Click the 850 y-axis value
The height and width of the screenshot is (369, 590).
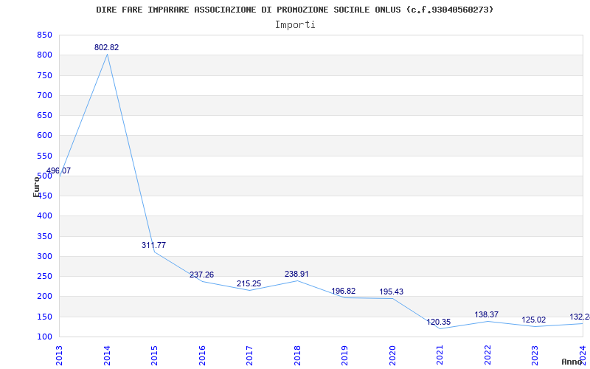coord(44,35)
